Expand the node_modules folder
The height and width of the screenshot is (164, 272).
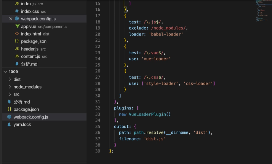pyautogui.click(x=10, y=87)
